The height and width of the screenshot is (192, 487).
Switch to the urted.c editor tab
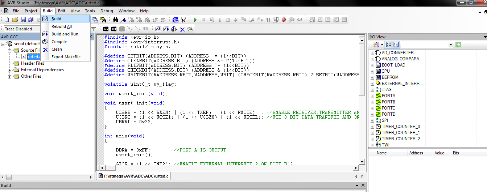click(134, 176)
